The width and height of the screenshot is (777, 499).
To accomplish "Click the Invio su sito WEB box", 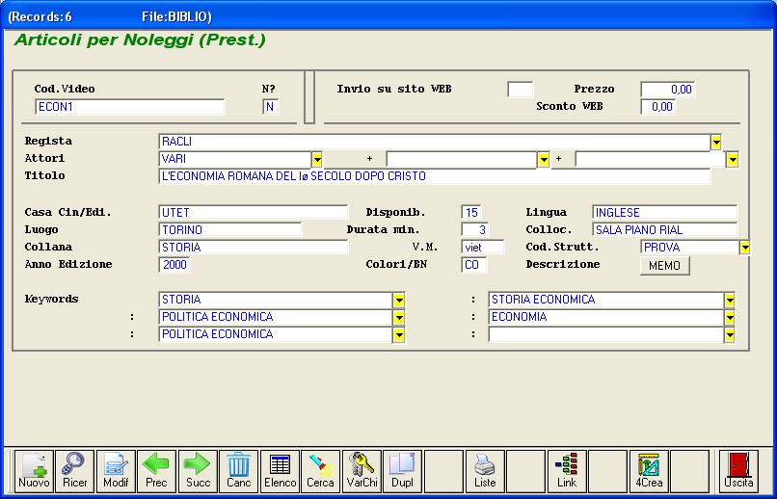I will (x=521, y=90).
